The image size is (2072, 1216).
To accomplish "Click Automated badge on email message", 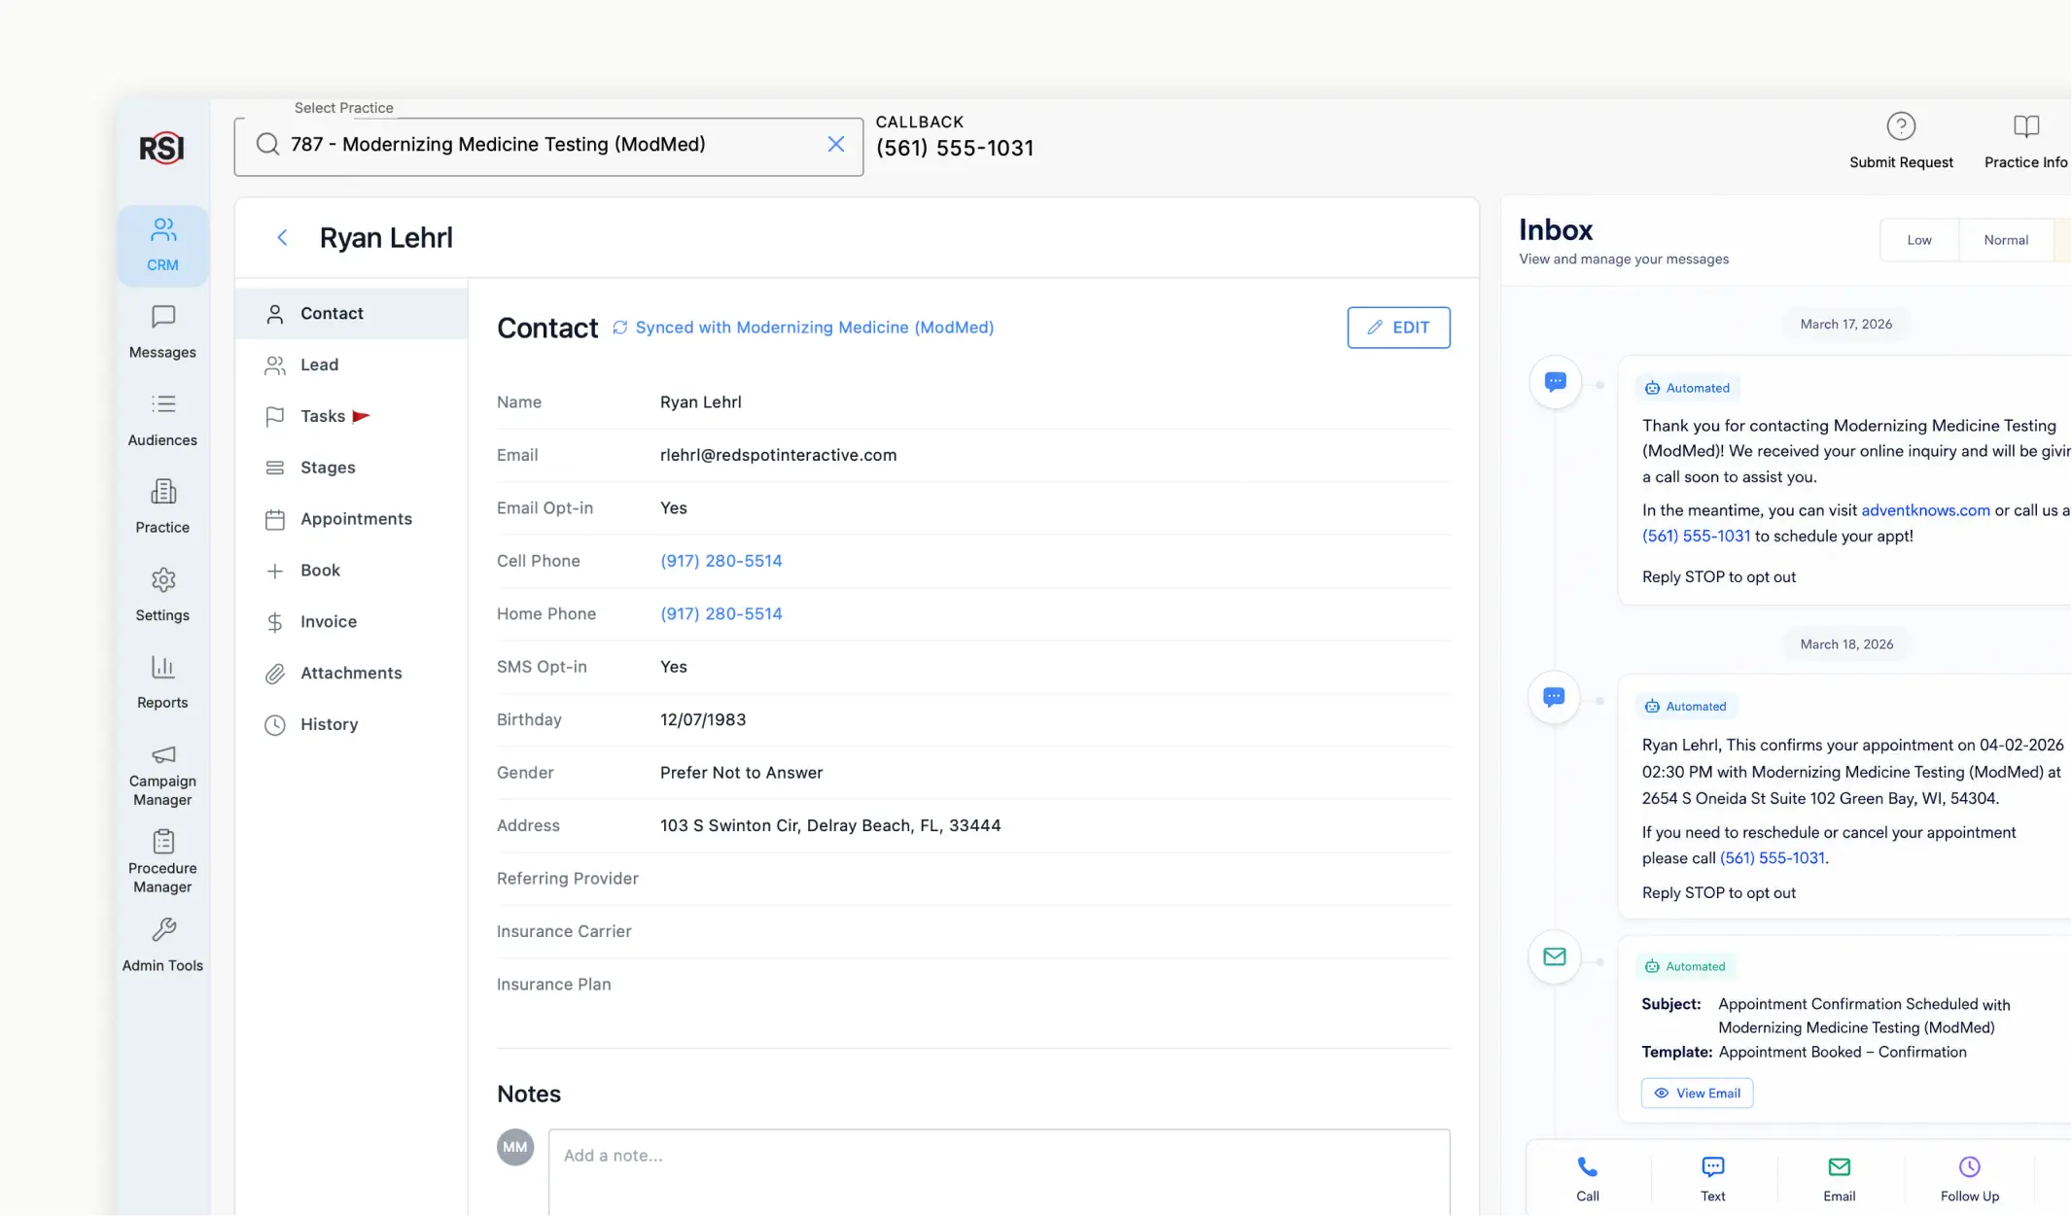I will [x=1685, y=966].
